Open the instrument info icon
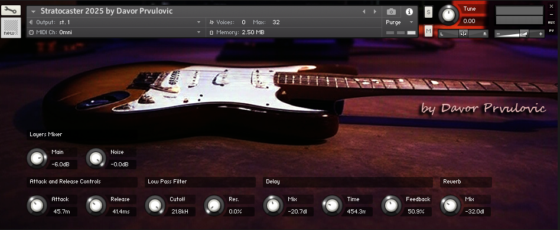 [409, 12]
